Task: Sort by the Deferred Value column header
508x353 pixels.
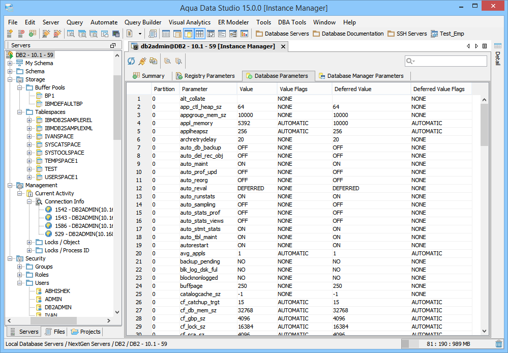Action: (x=353, y=89)
